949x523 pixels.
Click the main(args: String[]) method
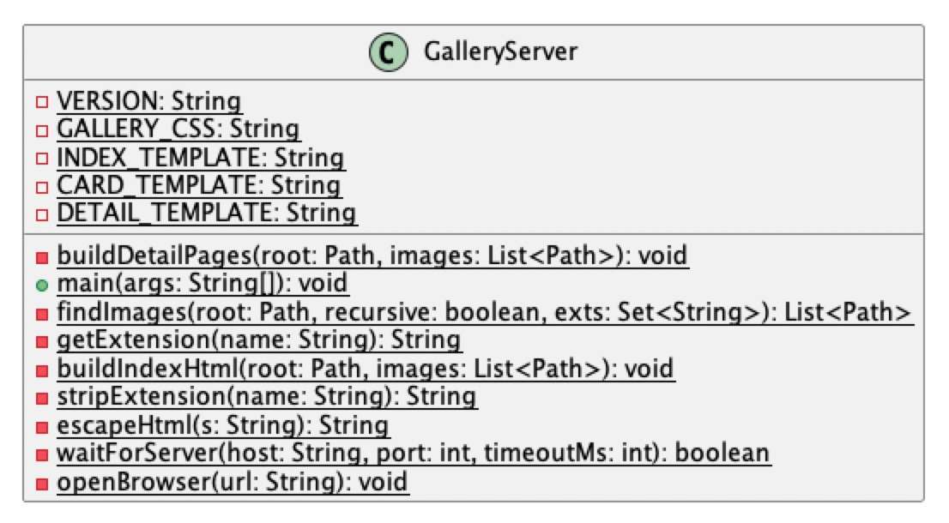tap(202, 284)
